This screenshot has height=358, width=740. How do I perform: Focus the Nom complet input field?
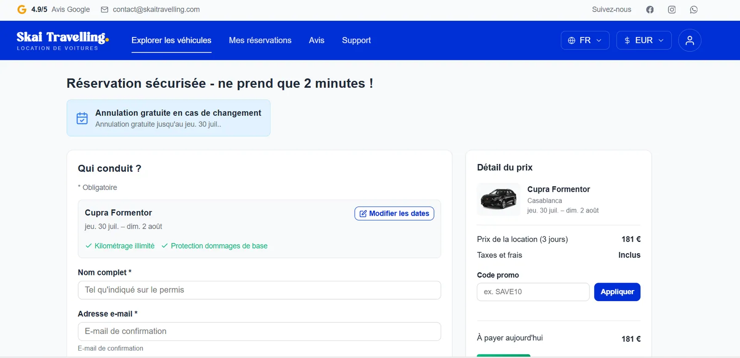(259, 290)
